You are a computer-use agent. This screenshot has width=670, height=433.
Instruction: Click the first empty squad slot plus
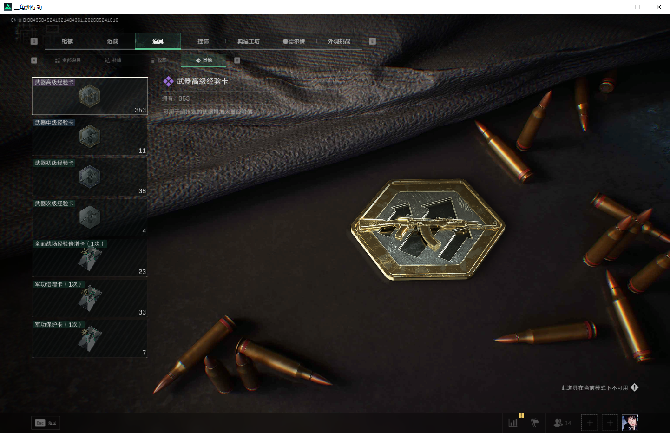tap(590, 423)
